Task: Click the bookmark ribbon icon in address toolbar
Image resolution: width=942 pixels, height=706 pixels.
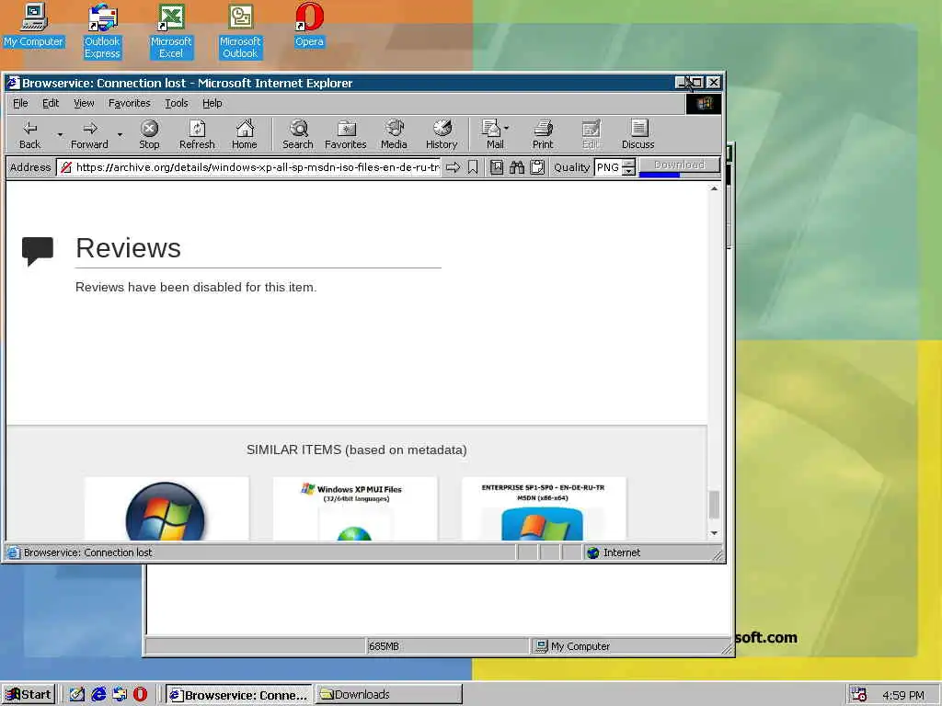Action: (473, 167)
